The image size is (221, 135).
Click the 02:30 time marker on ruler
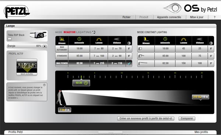point(81,83)
